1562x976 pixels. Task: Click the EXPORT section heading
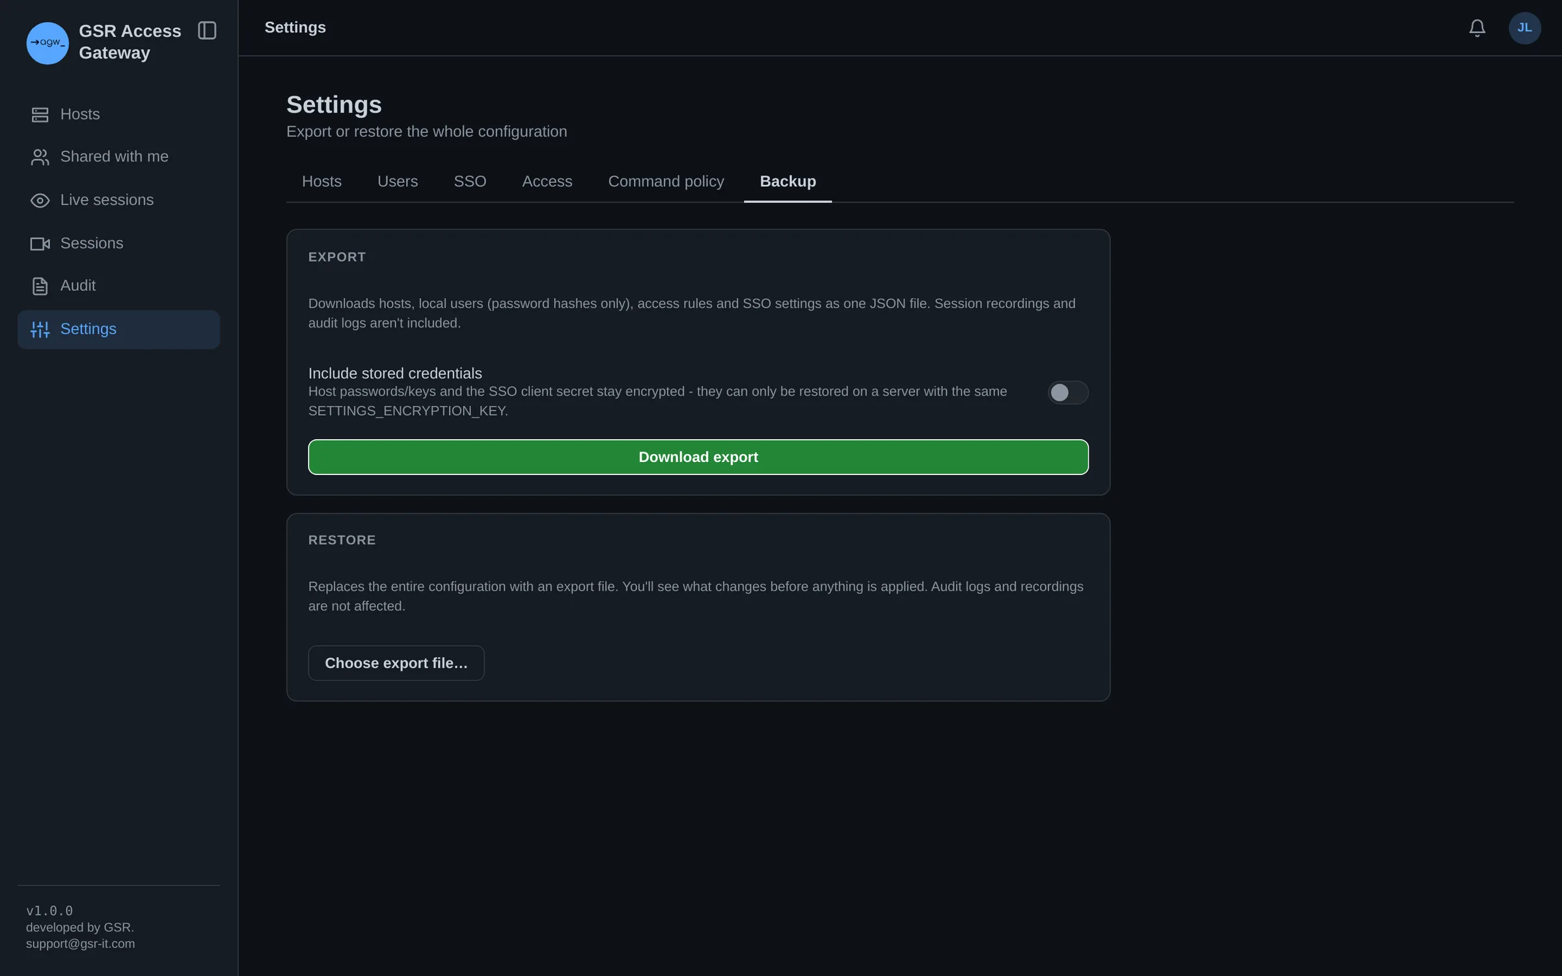click(337, 257)
